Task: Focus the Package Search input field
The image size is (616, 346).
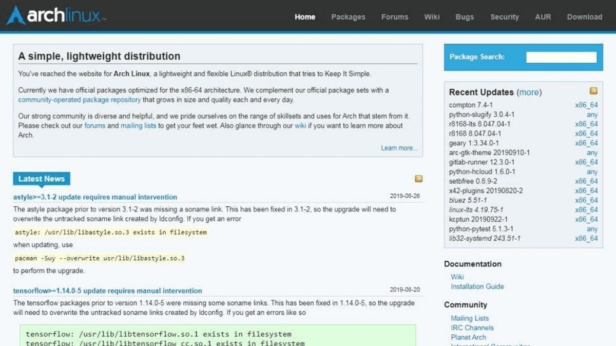Action: click(562, 57)
